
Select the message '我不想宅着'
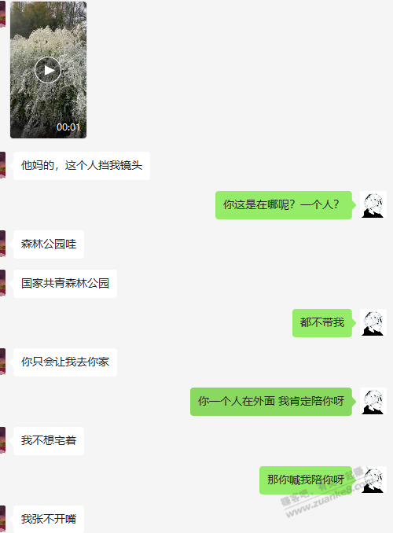point(49,441)
